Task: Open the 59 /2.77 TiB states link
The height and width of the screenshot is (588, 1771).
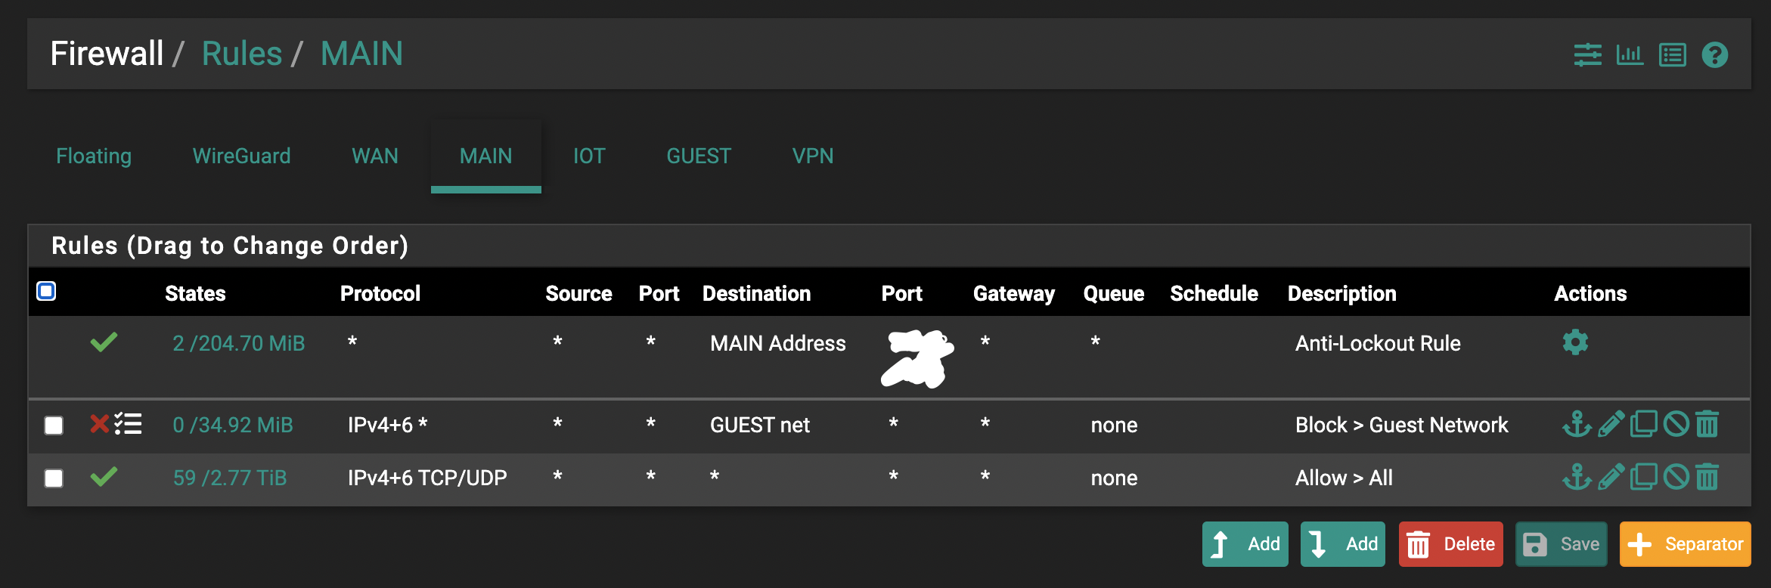Action: 230,478
